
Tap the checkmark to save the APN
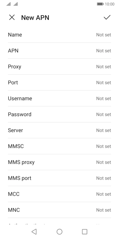click(x=107, y=17)
